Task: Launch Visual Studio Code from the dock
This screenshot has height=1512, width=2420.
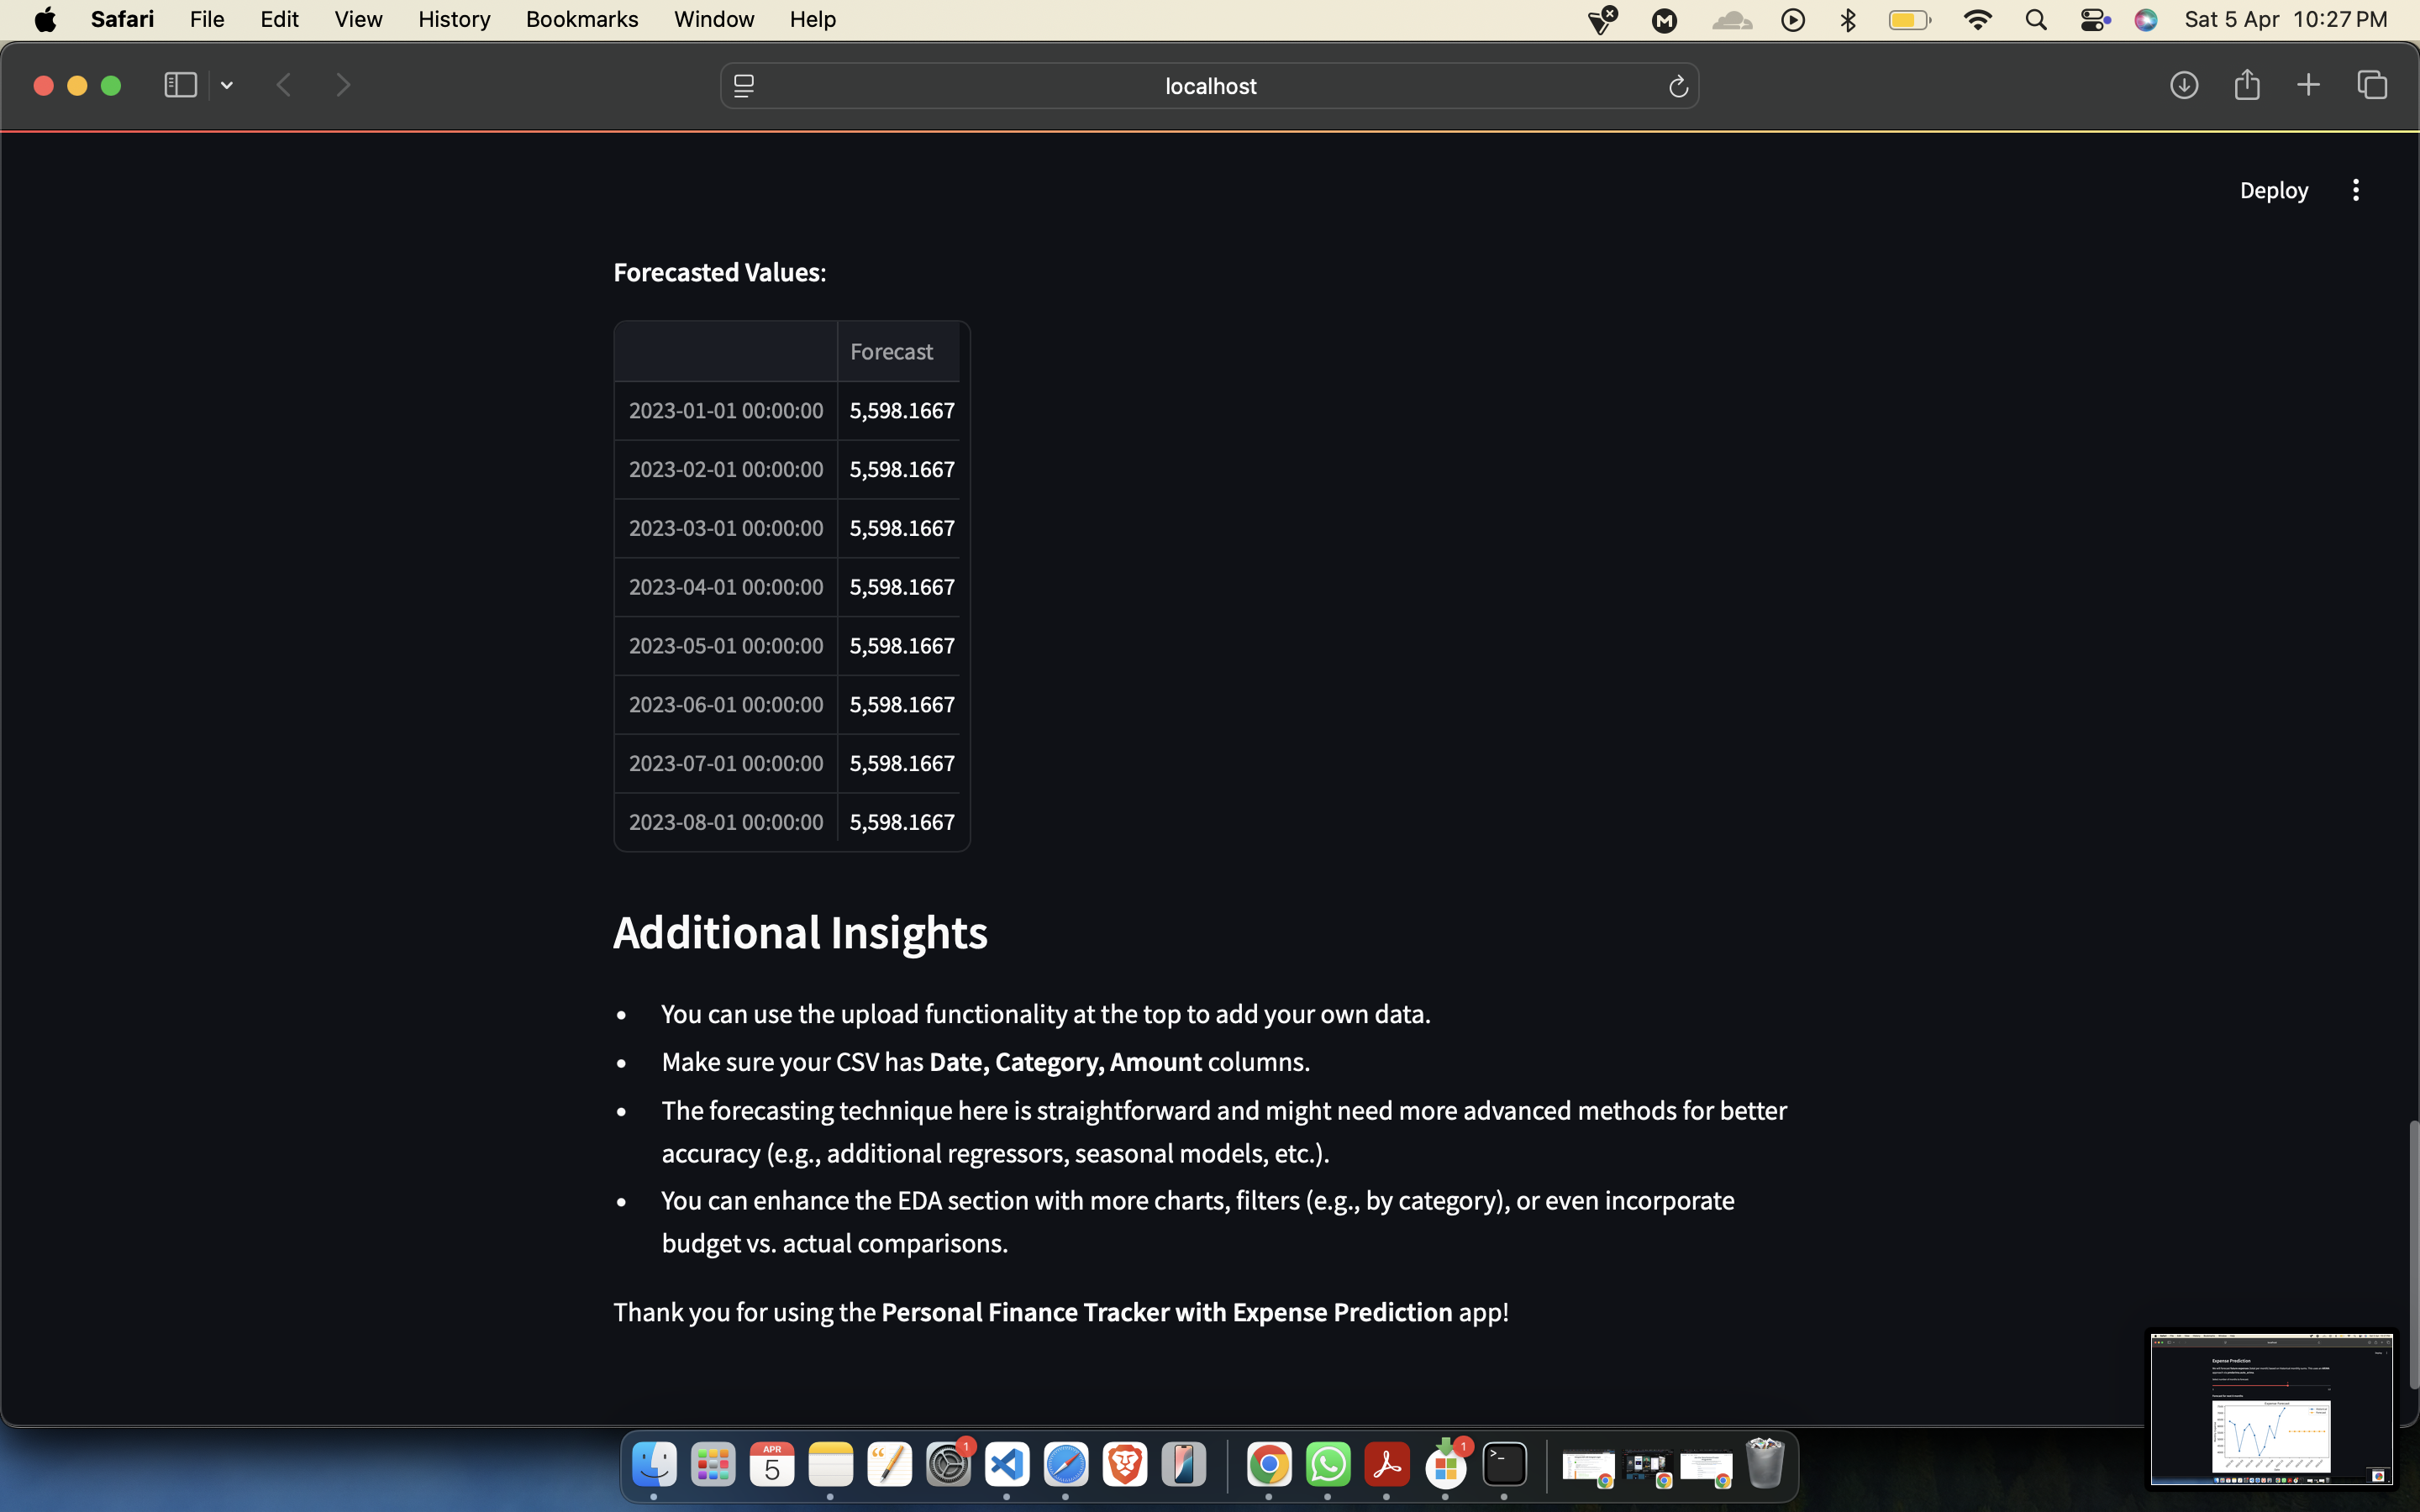Action: [1006, 1465]
